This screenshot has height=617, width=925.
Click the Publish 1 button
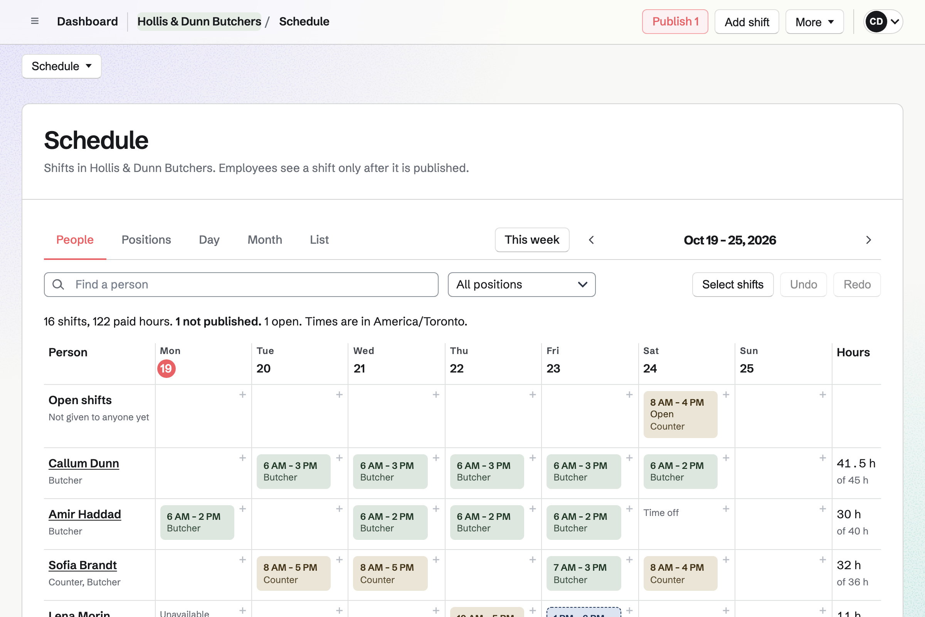(675, 22)
